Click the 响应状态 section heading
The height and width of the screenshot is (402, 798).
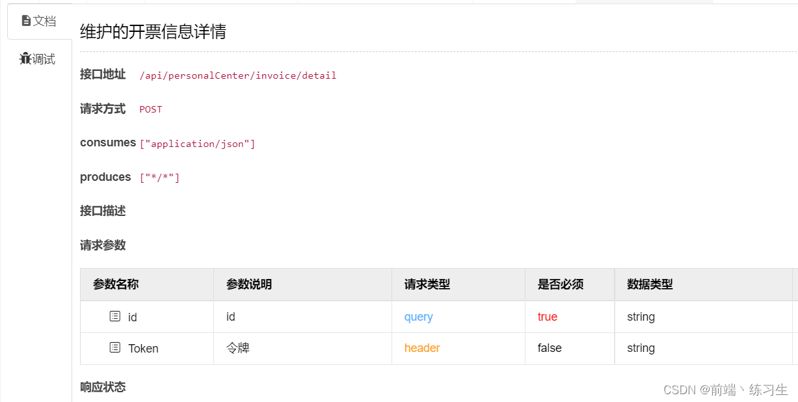coord(102,387)
